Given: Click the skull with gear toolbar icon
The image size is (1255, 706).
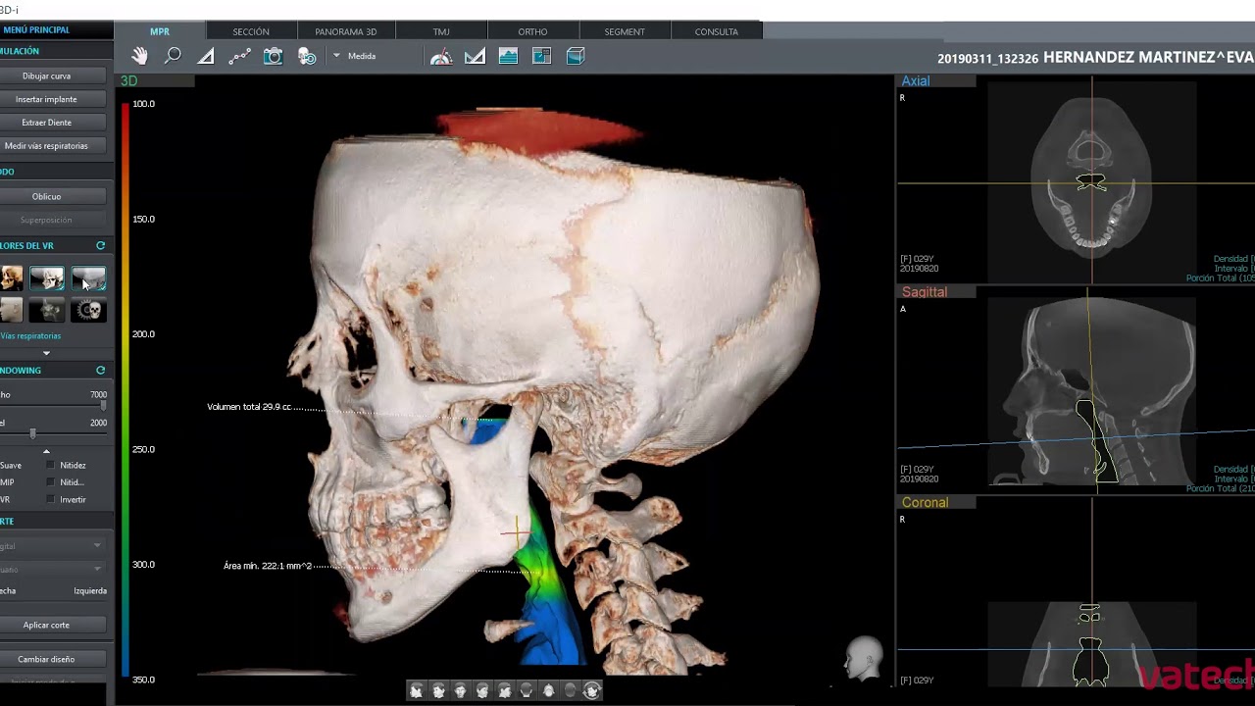Looking at the screenshot, I should [307, 57].
